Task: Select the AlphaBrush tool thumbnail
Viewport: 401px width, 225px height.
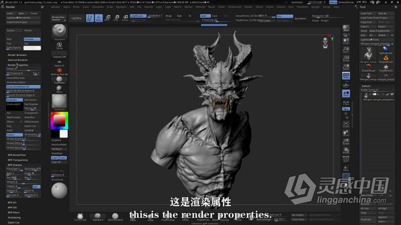Action: click(x=386, y=50)
